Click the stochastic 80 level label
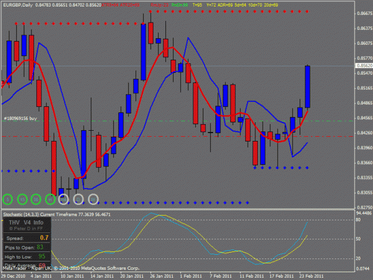 click(358, 220)
